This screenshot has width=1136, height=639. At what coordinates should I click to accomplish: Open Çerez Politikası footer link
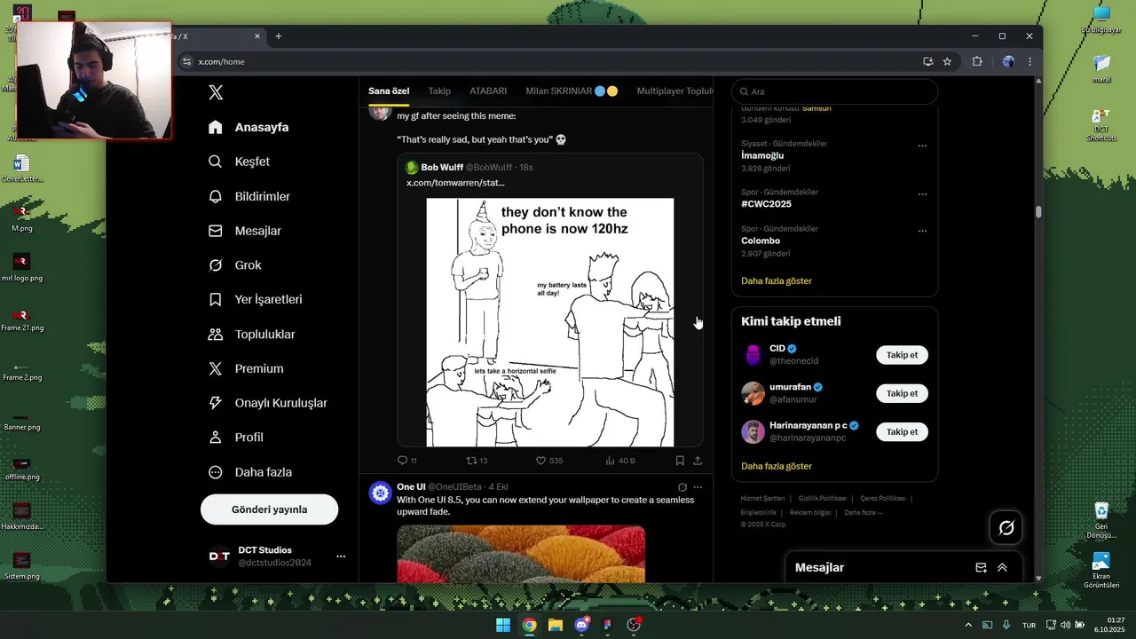[882, 499]
